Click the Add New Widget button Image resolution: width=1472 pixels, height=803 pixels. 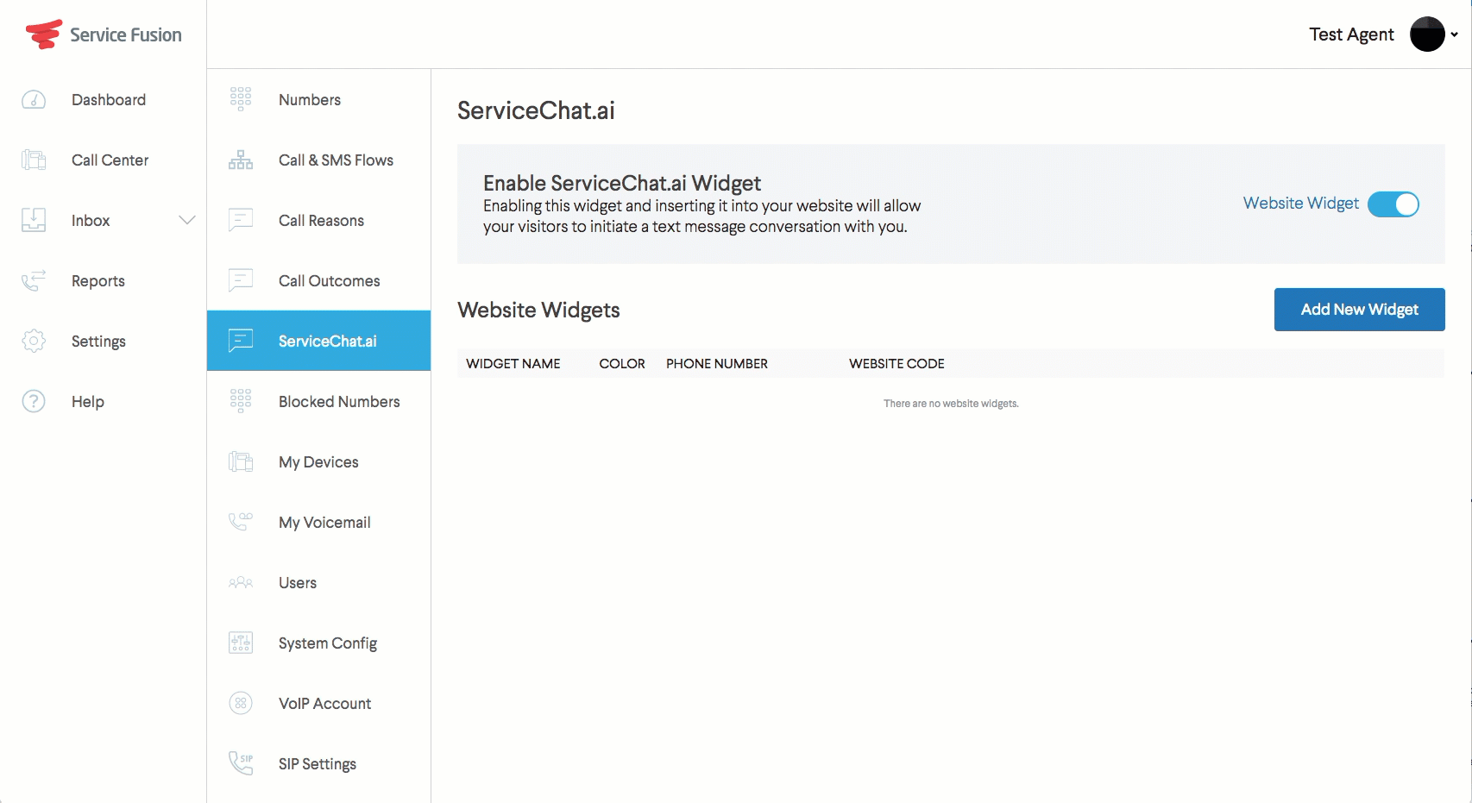coord(1359,310)
